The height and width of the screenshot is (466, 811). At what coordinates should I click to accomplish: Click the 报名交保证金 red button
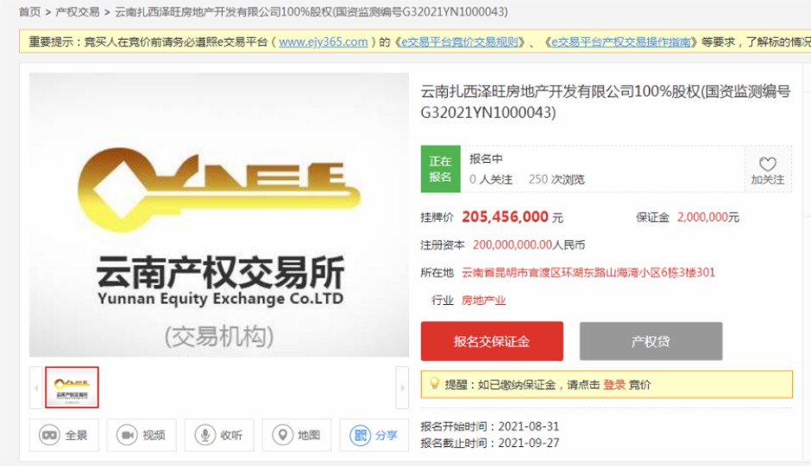pyautogui.click(x=492, y=341)
